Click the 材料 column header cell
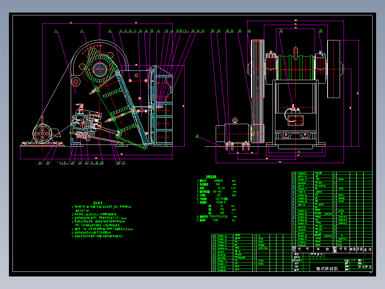Image resolution: width=385 pixels, height=289 pixels. pyautogui.click(x=343, y=249)
